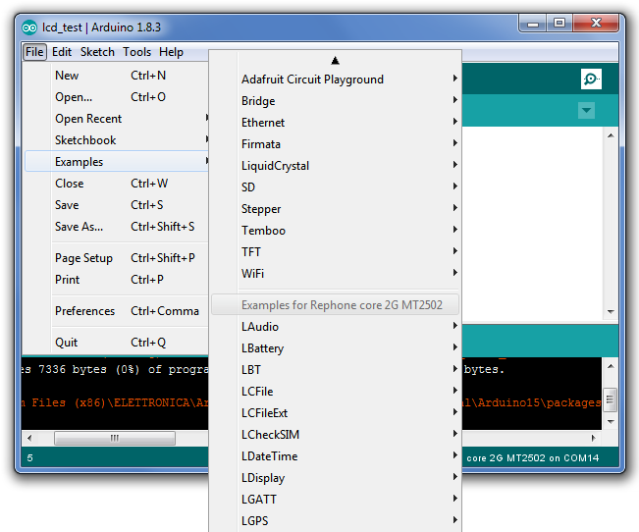Screen dimensions: 639x532
Task: Expand TFT examples submenu
Action: point(336,252)
